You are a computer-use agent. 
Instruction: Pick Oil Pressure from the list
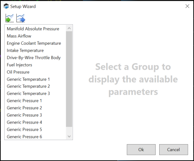(x=35, y=72)
